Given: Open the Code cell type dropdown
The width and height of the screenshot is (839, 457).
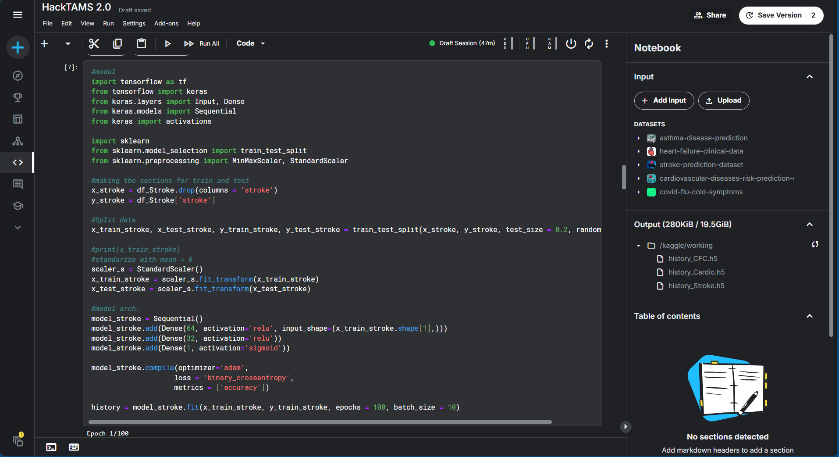Looking at the screenshot, I should coord(250,43).
